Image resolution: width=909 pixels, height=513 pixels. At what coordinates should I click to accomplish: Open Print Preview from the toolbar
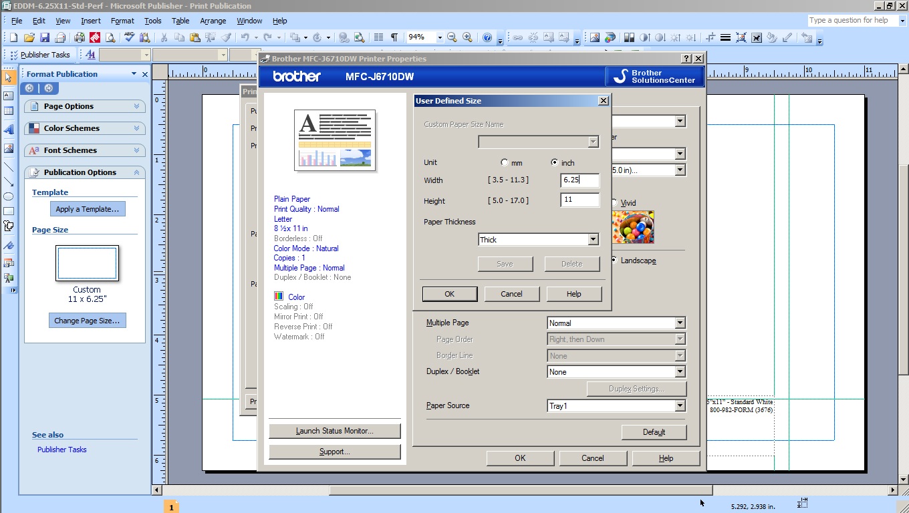click(x=109, y=38)
